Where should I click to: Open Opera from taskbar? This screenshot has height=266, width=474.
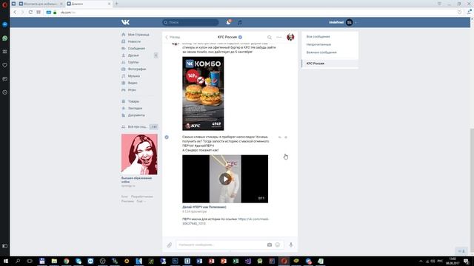[x=284, y=261]
